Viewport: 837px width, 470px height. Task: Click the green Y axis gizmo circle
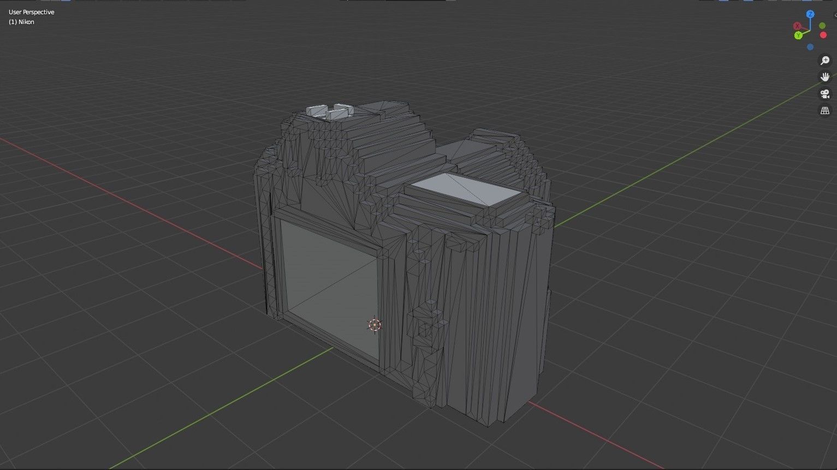click(x=798, y=35)
